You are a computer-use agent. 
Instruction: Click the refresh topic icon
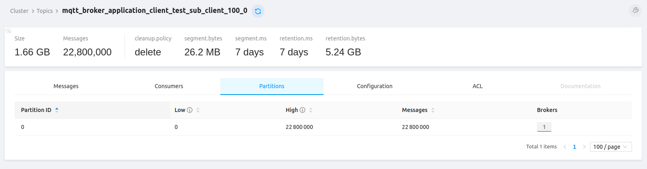(258, 11)
